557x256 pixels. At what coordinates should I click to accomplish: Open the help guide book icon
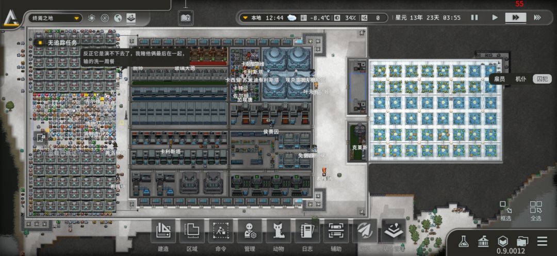coord(186,18)
